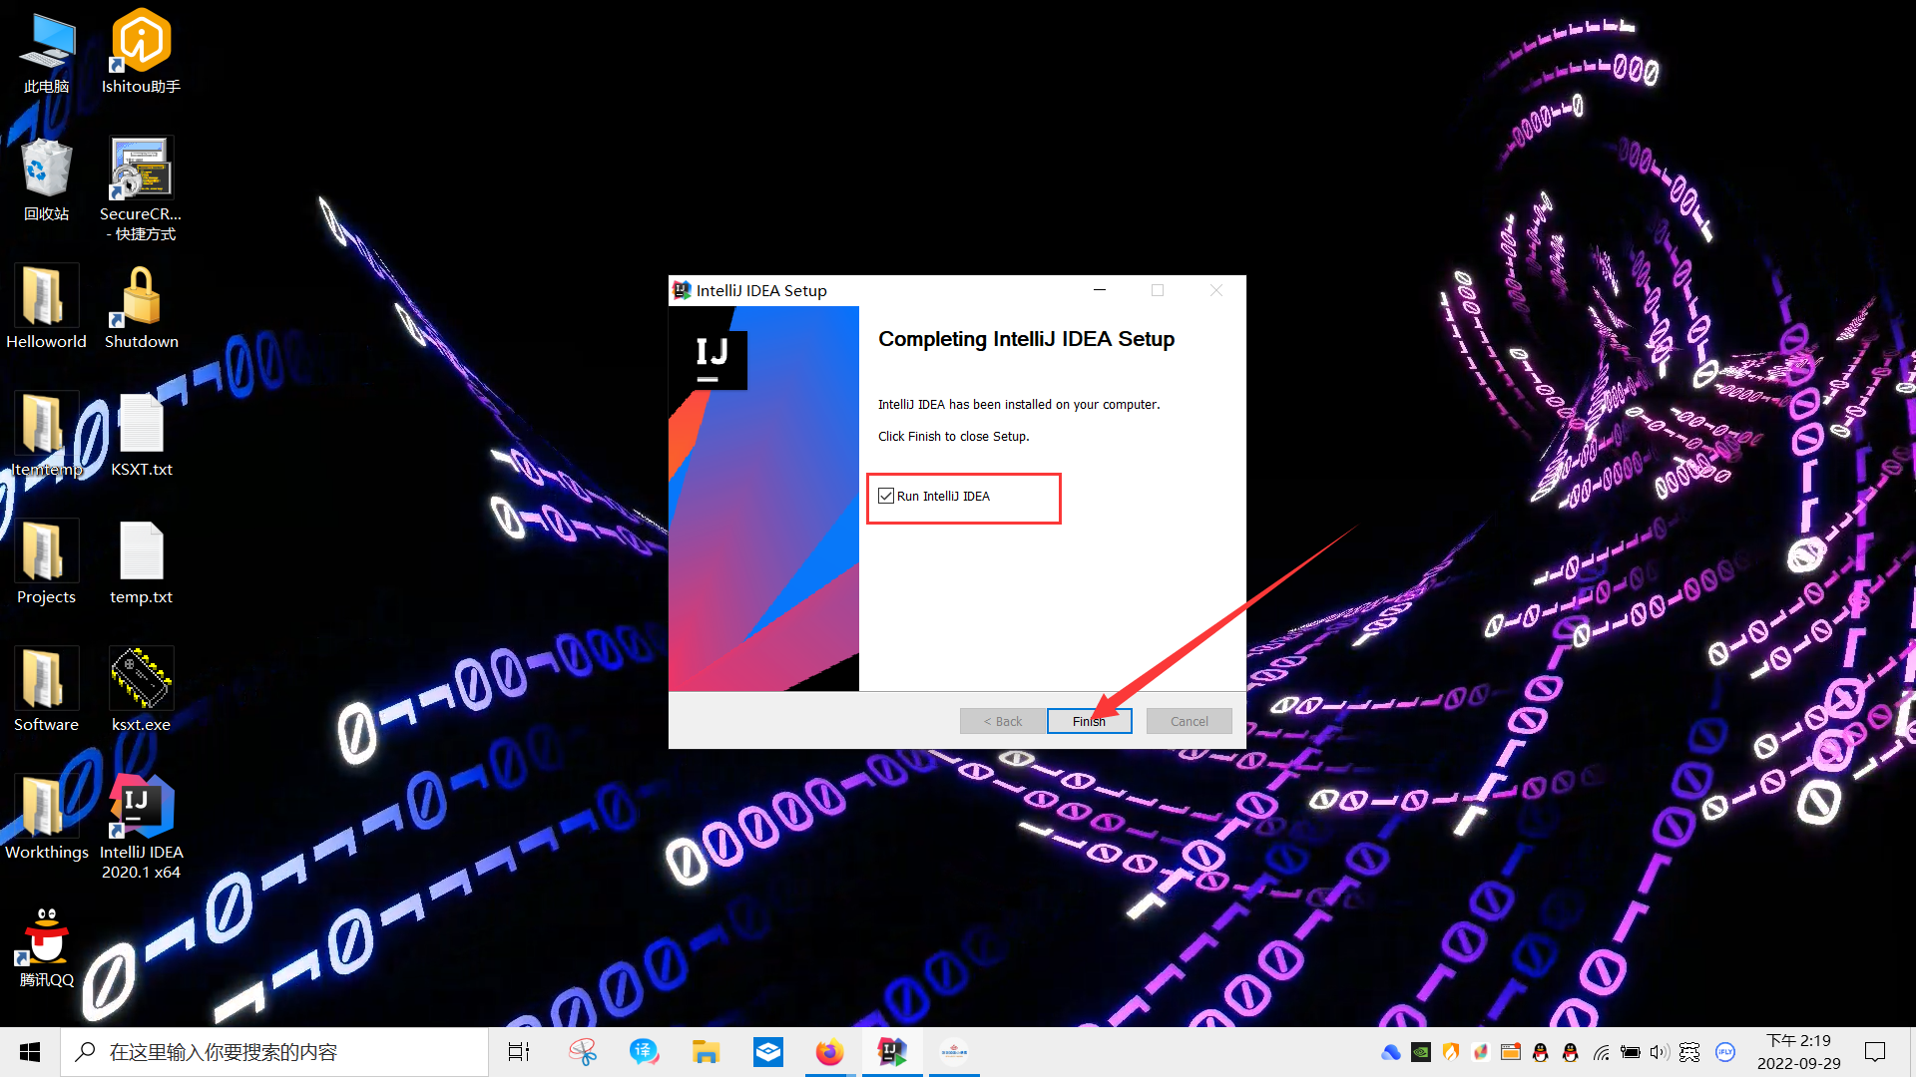Uncheck the Run IntelliJ IDEA checkbox
The height and width of the screenshot is (1077, 1916).
[886, 496]
